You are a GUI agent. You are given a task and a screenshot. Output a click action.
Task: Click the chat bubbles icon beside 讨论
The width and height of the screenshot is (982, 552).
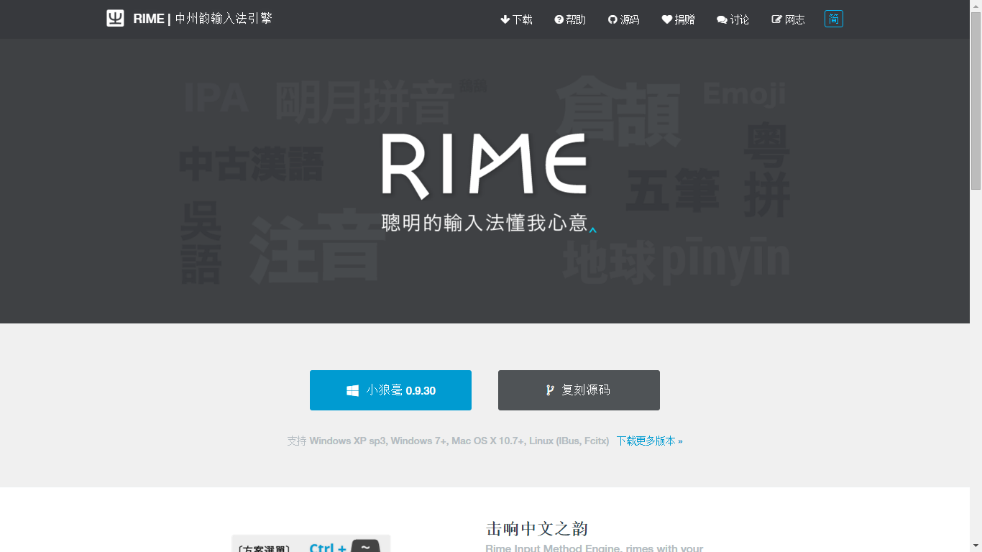pyautogui.click(x=722, y=20)
